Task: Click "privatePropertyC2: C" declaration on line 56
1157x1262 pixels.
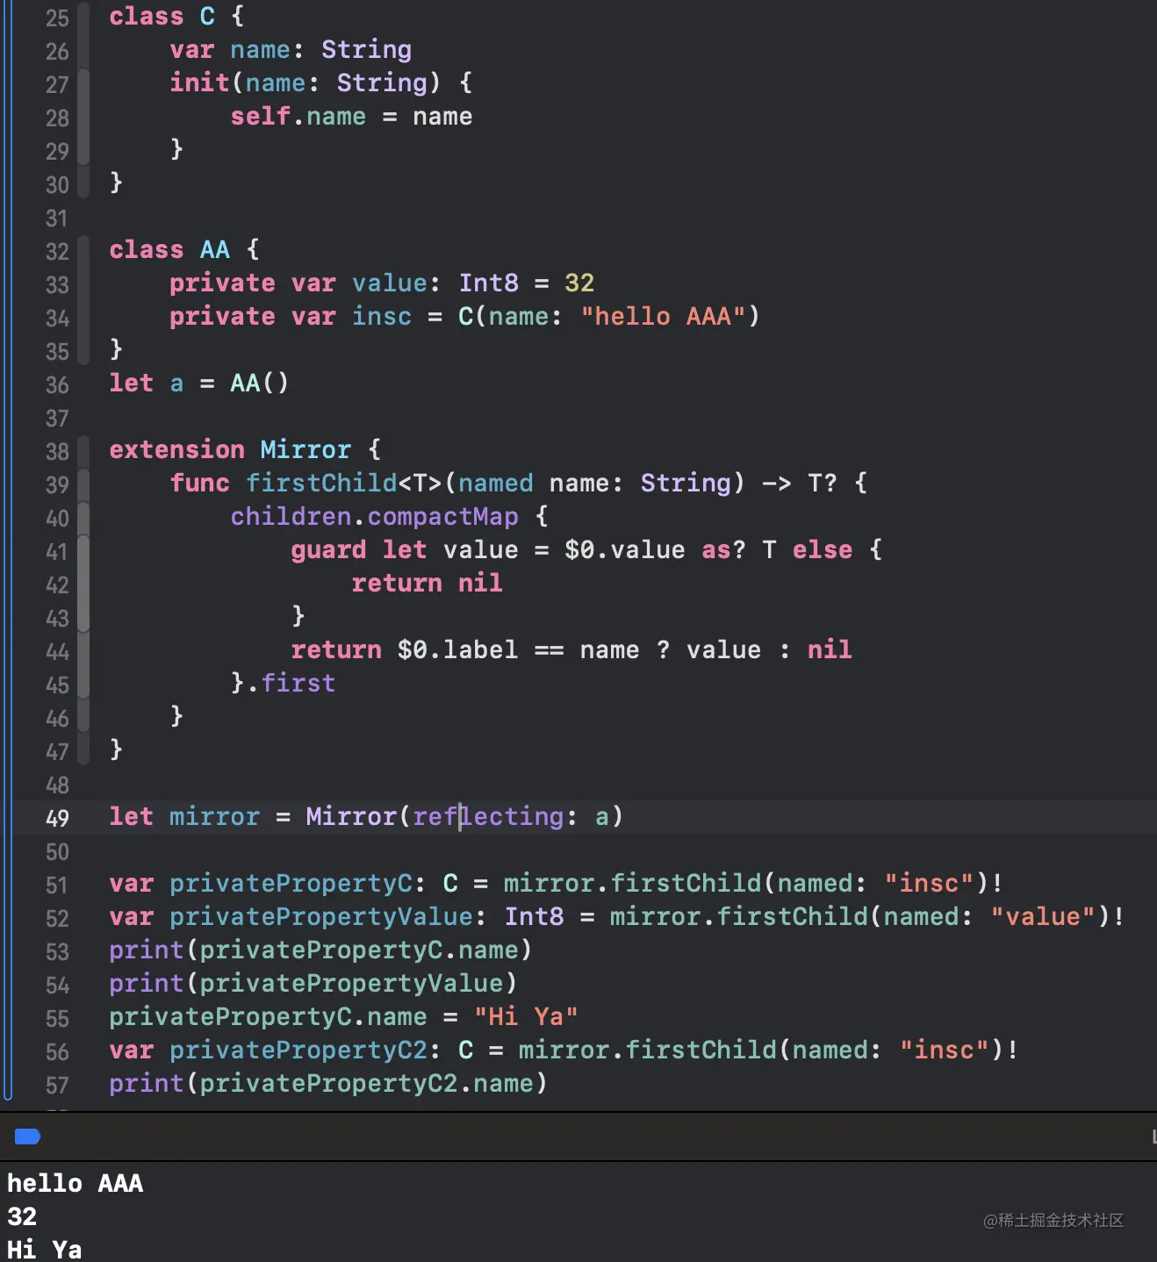Action: pyautogui.click(x=321, y=1050)
